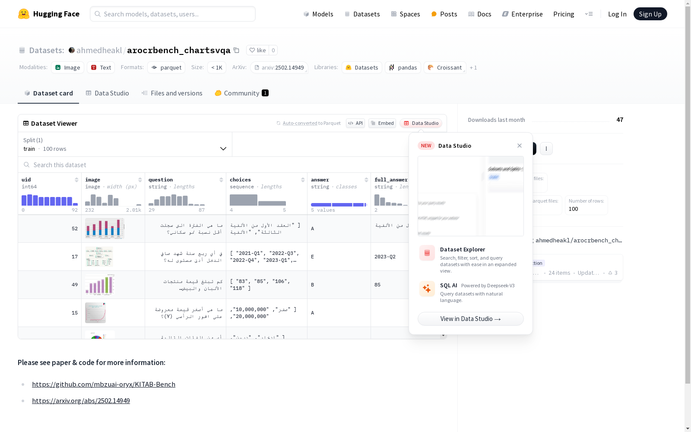The image size is (691, 432).
Task: Open the KITAB-Bench GitHub link
Action: pos(104,384)
